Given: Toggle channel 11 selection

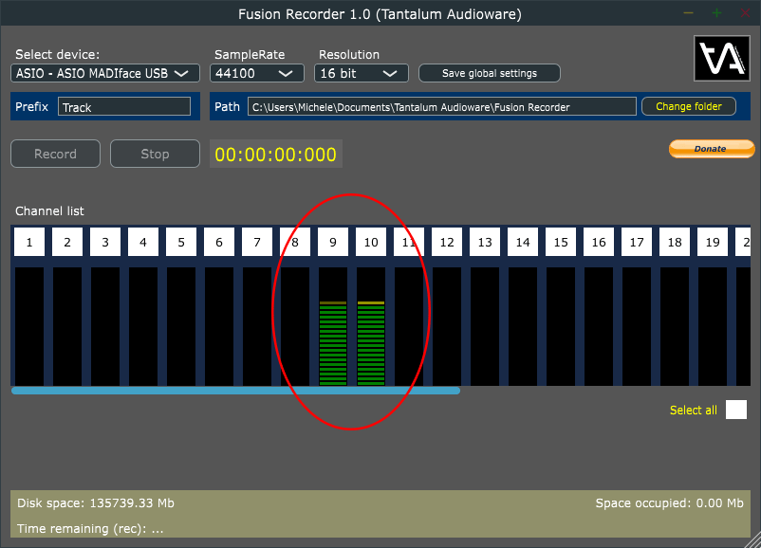Looking at the screenshot, I should (x=409, y=242).
